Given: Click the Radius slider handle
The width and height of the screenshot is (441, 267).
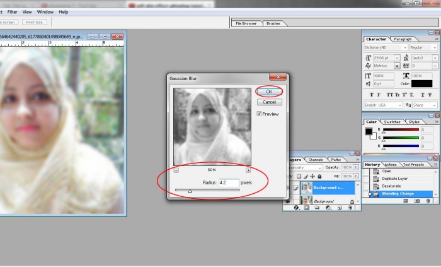Looking at the screenshot, I should point(190,191).
